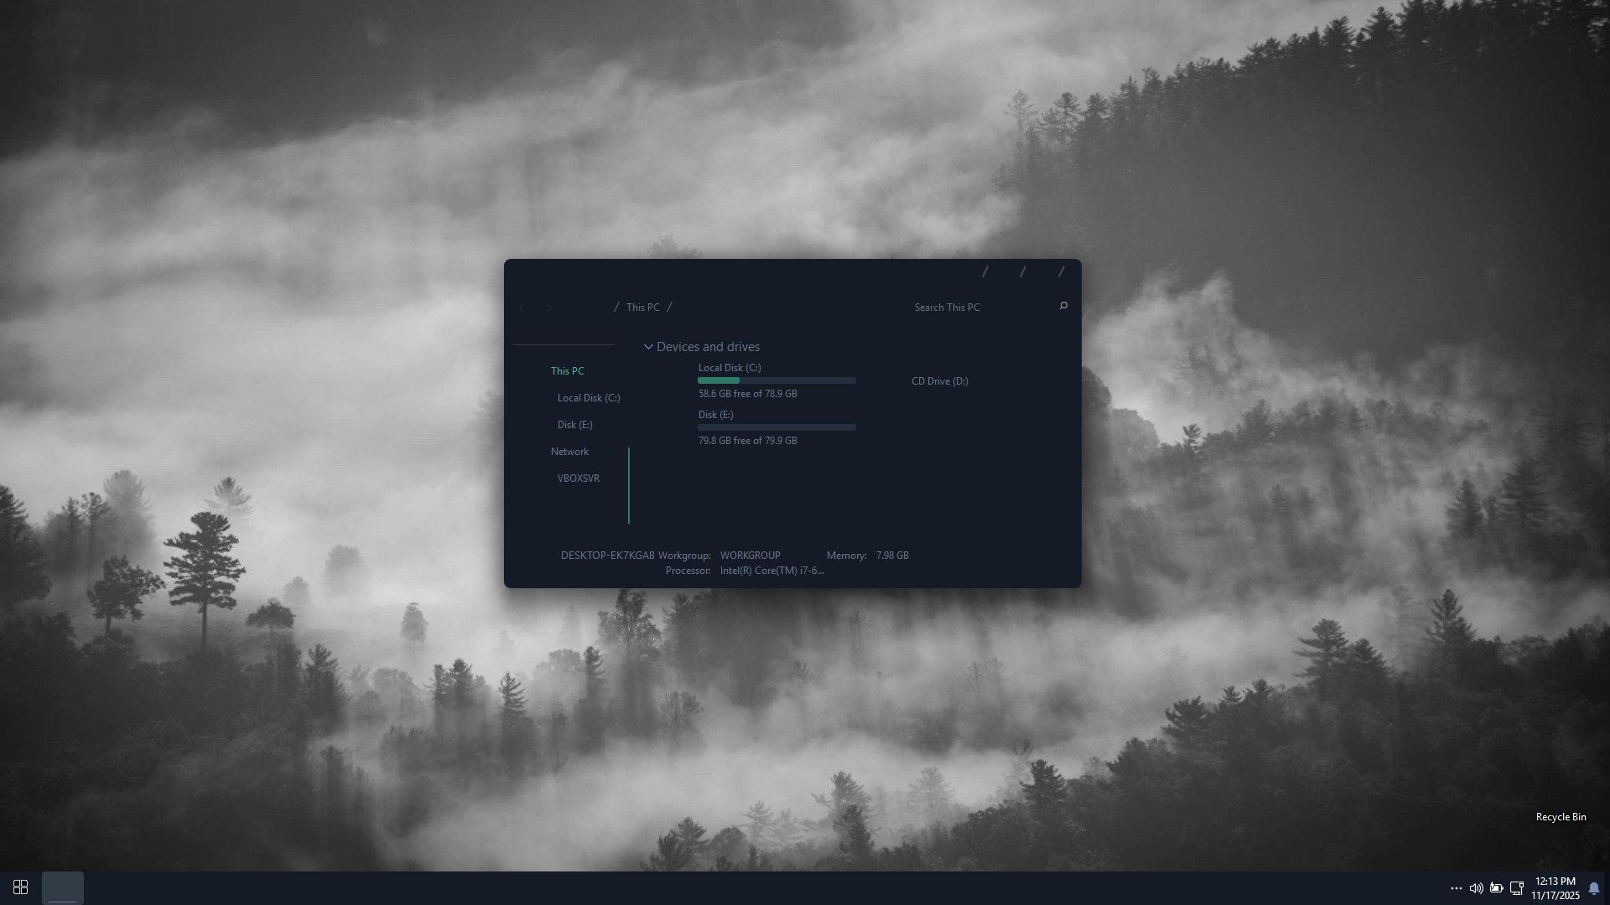Click the battery status icon
The image size is (1610, 905).
tap(1498, 887)
